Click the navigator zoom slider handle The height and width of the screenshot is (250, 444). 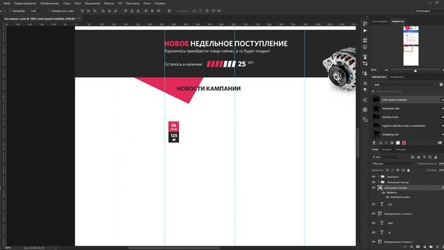416,70
